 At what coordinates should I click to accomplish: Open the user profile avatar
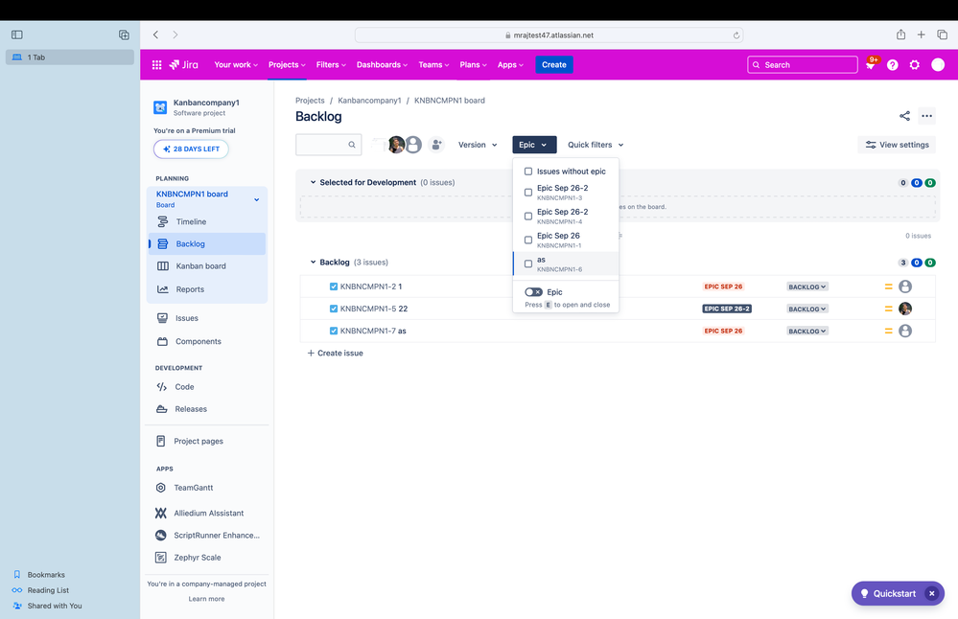click(938, 65)
